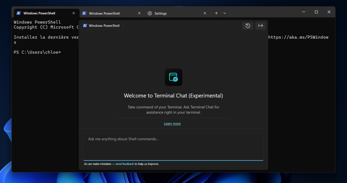Image resolution: width=347 pixels, height=183 pixels.
Task: Minimize the Terminal window
Action: (x=304, y=12)
